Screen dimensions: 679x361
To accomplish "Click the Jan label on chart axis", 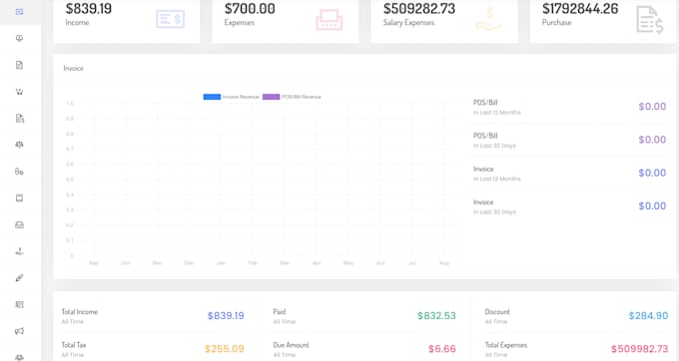I will [x=221, y=263].
